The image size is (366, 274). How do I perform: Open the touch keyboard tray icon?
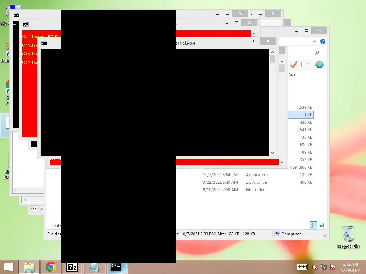(x=302, y=267)
